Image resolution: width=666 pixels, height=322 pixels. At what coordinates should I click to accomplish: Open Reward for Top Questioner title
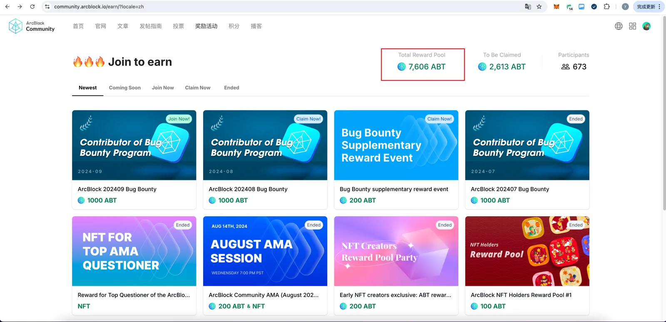pyautogui.click(x=134, y=295)
